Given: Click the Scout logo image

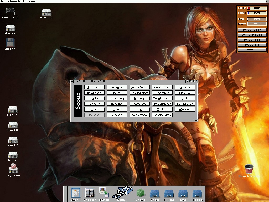Looking at the screenshot, I should pyautogui.click(x=78, y=101).
